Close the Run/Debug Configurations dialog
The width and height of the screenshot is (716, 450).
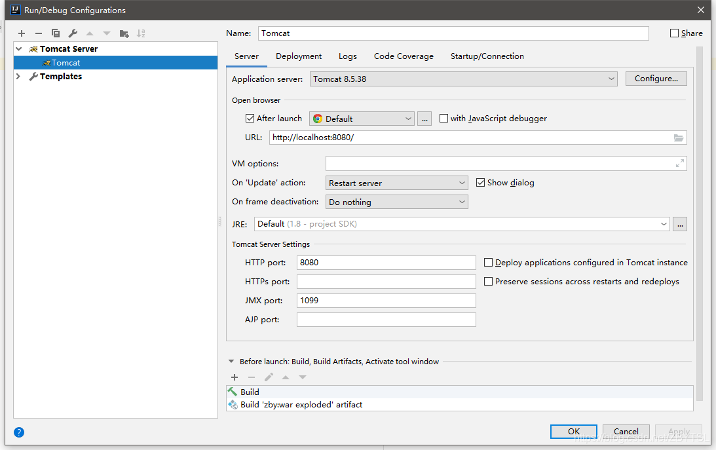tap(701, 10)
